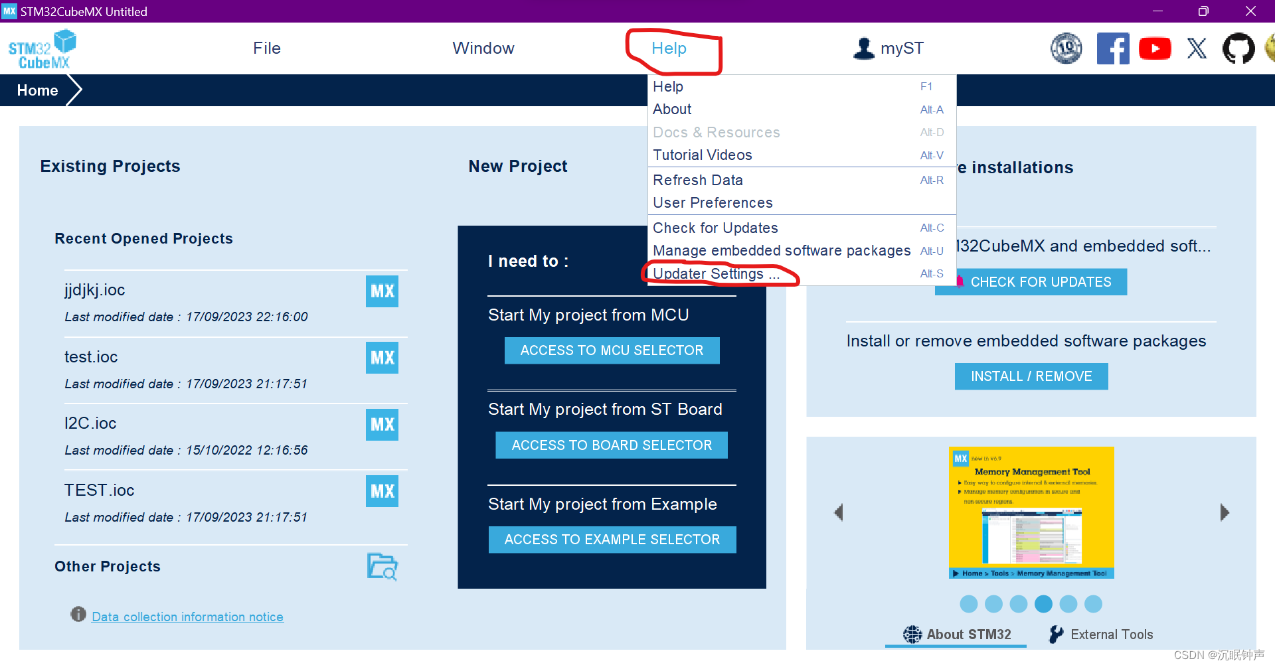Screen dimensions: 1275x667
Task: Choose About from the Help menu
Action: [x=802, y=110]
